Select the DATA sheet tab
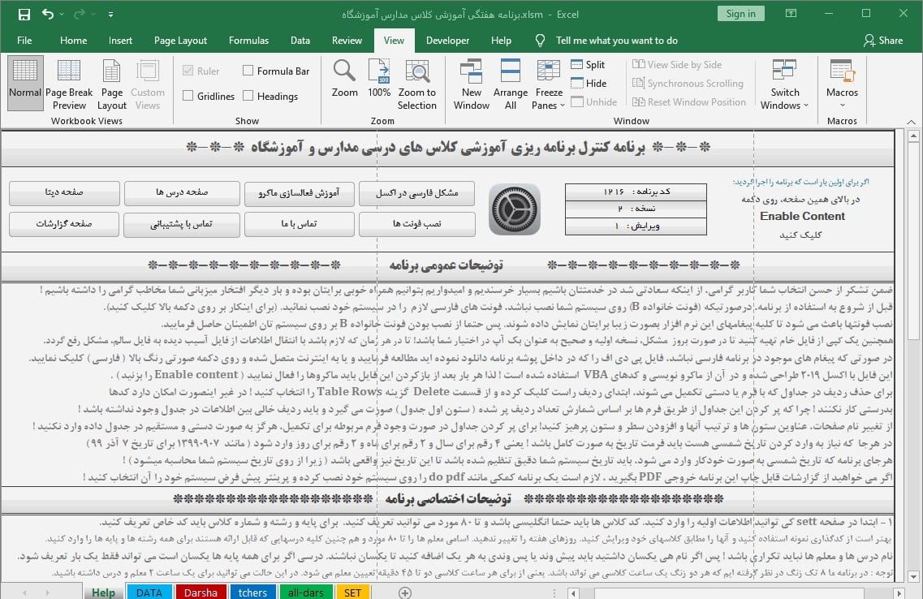 coord(149,592)
